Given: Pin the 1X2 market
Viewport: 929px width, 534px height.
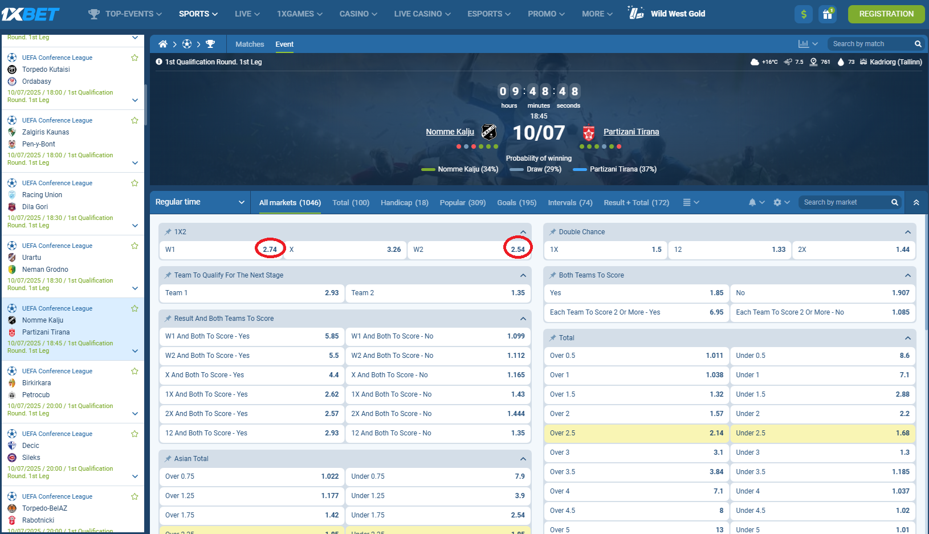Looking at the screenshot, I should (168, 232).
